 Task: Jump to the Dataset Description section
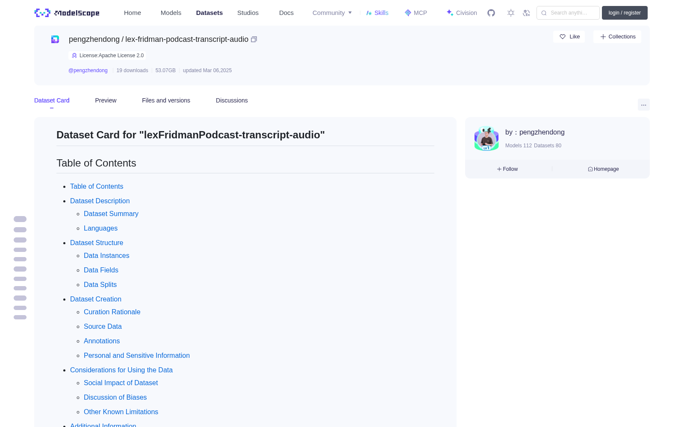pyautogui.click(x=100, y=201)
